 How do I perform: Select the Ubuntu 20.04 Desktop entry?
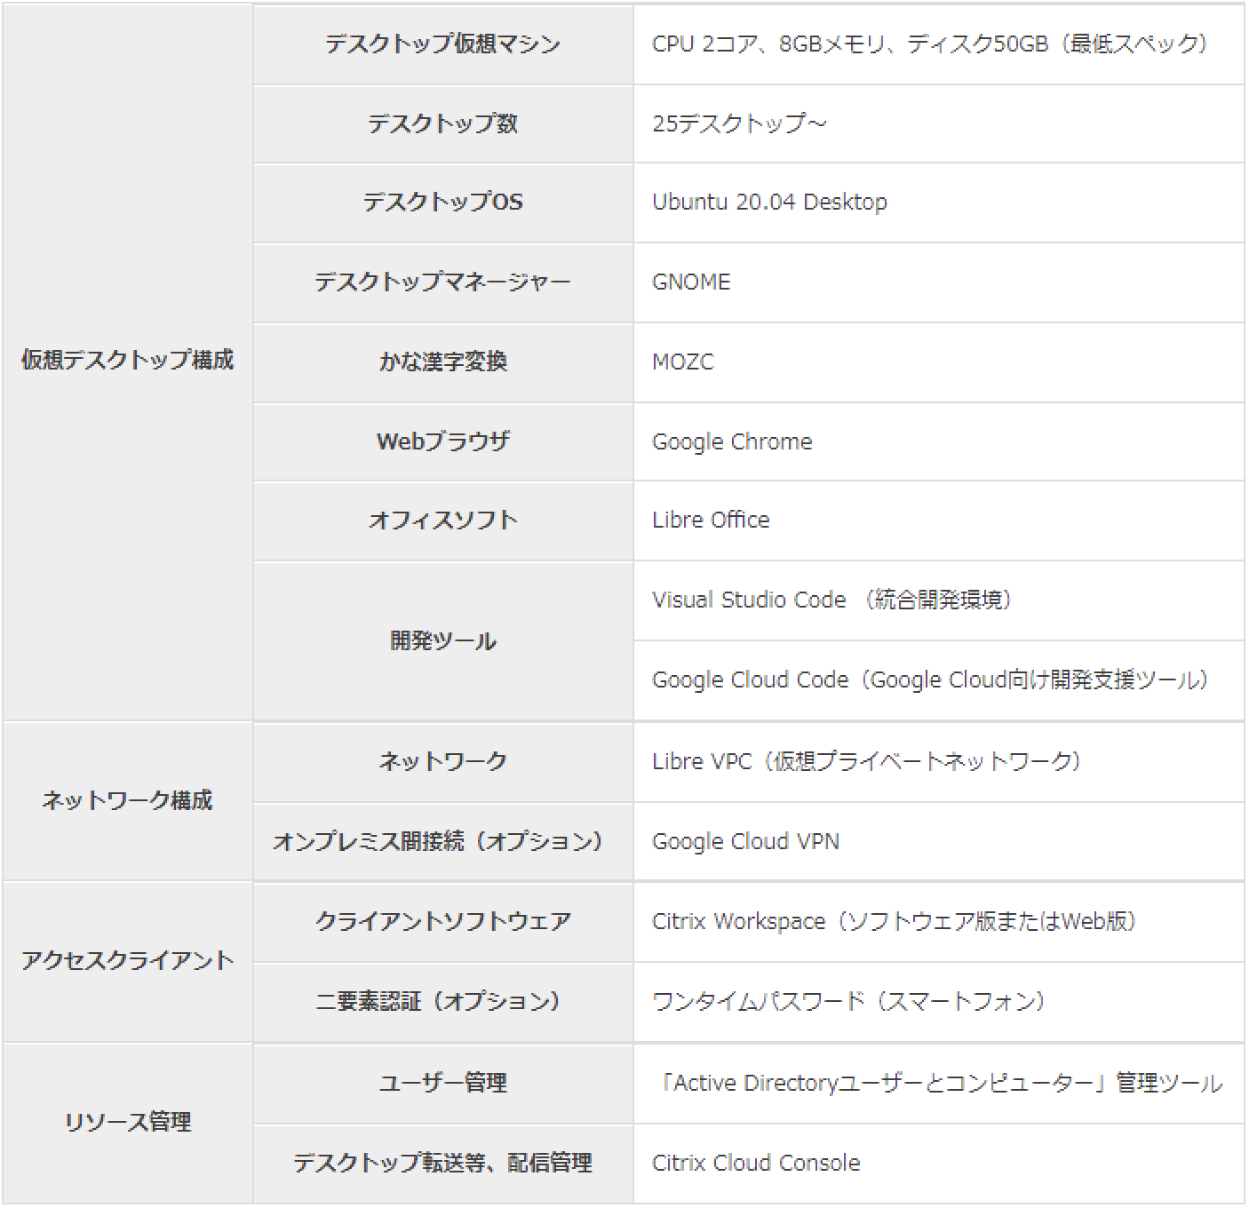(769, 203)
